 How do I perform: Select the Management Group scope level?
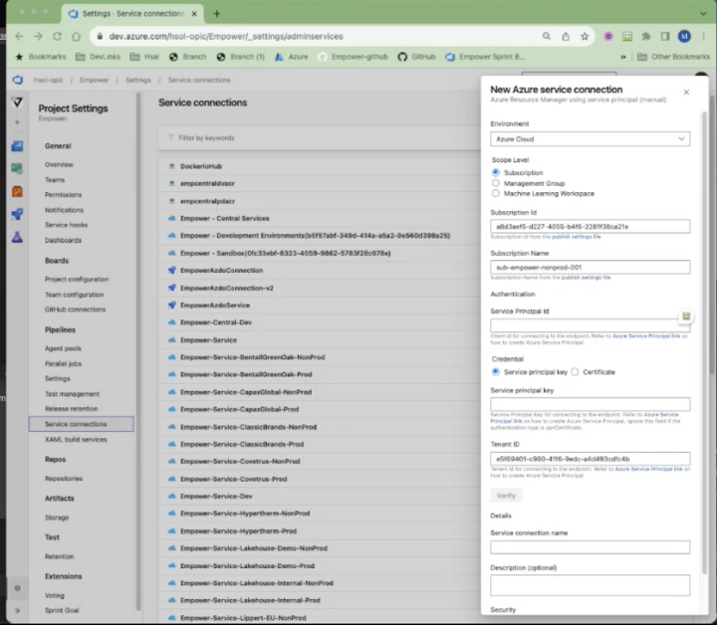[496, 183]
